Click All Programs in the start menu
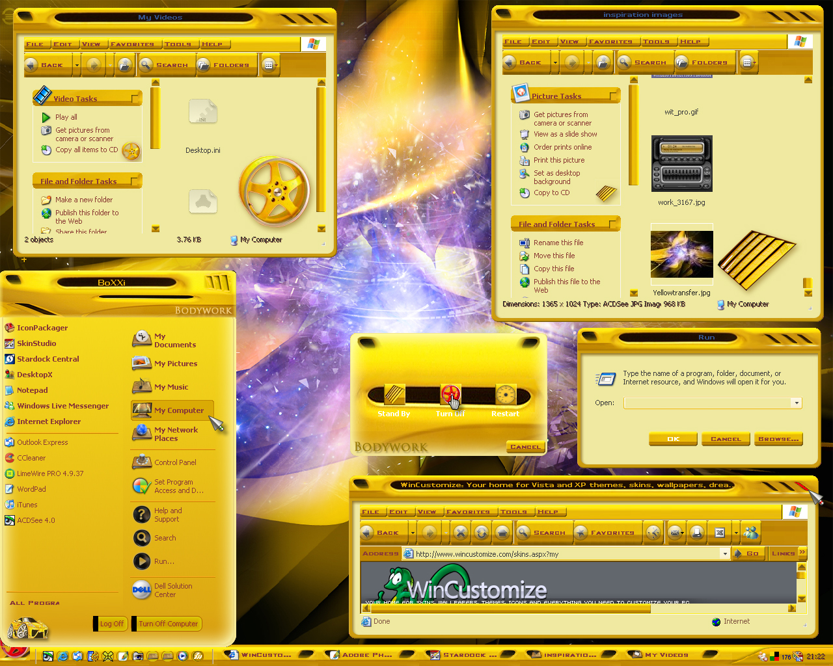The image size is (833, 666). pyautogui.click(x=34, y=603)
